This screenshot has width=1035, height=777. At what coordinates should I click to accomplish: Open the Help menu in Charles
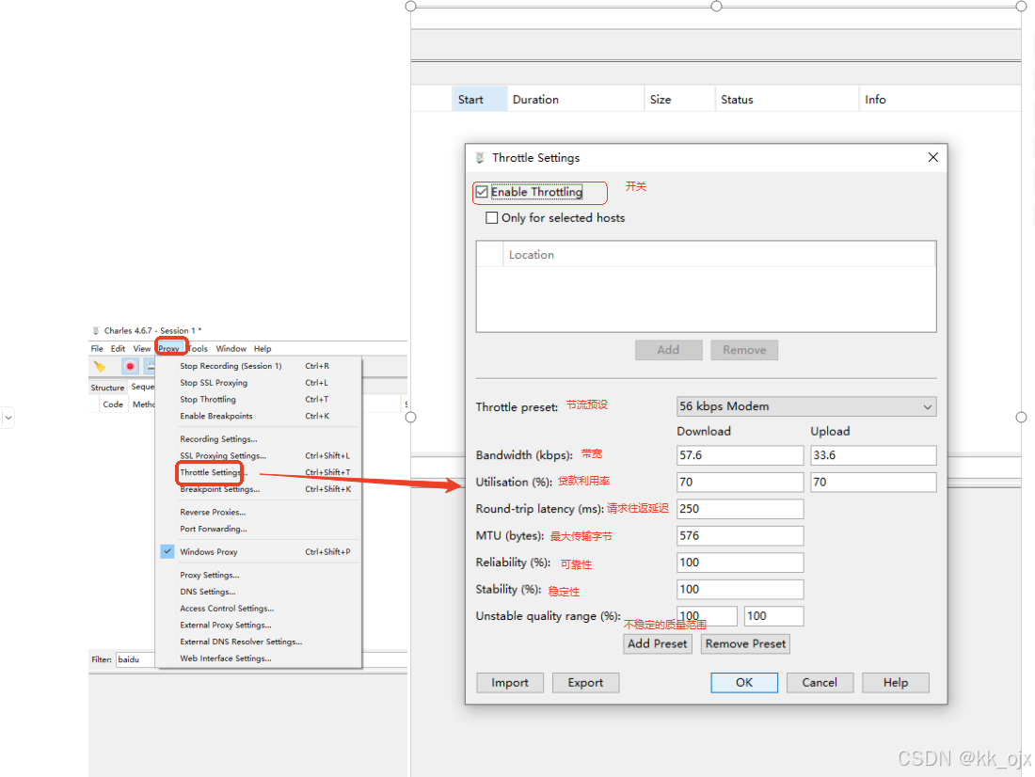pyautogui.click(x=263, y=349)
